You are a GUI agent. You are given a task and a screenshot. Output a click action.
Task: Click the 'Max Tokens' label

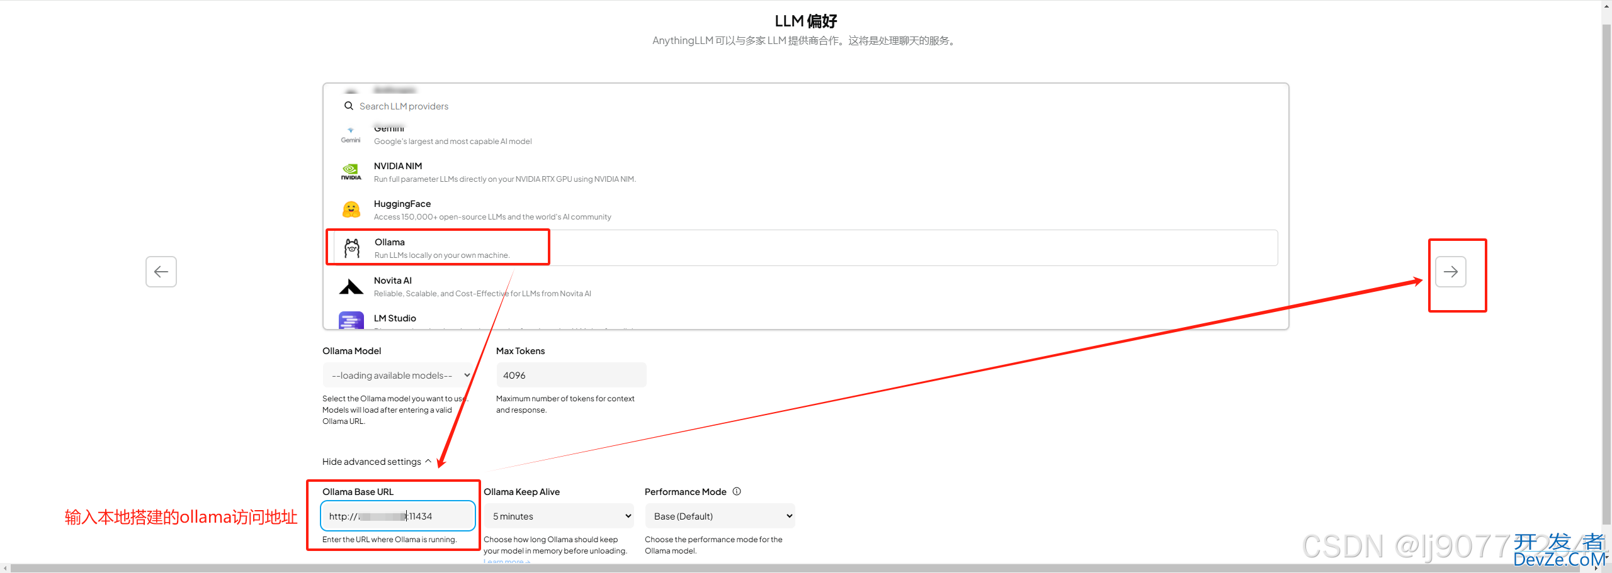[x=521, y=350]
